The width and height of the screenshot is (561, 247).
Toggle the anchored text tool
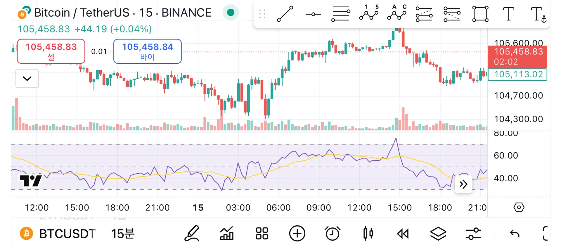pyautogui.click(x=538, y=14)
